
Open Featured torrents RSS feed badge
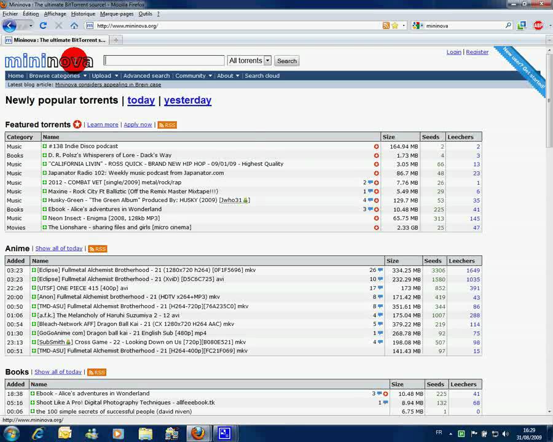[x=167, y=125]
